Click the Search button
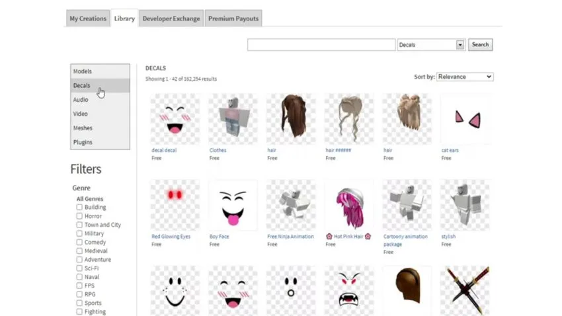This screenshot has height=316, width=562. tap(480, 44)
